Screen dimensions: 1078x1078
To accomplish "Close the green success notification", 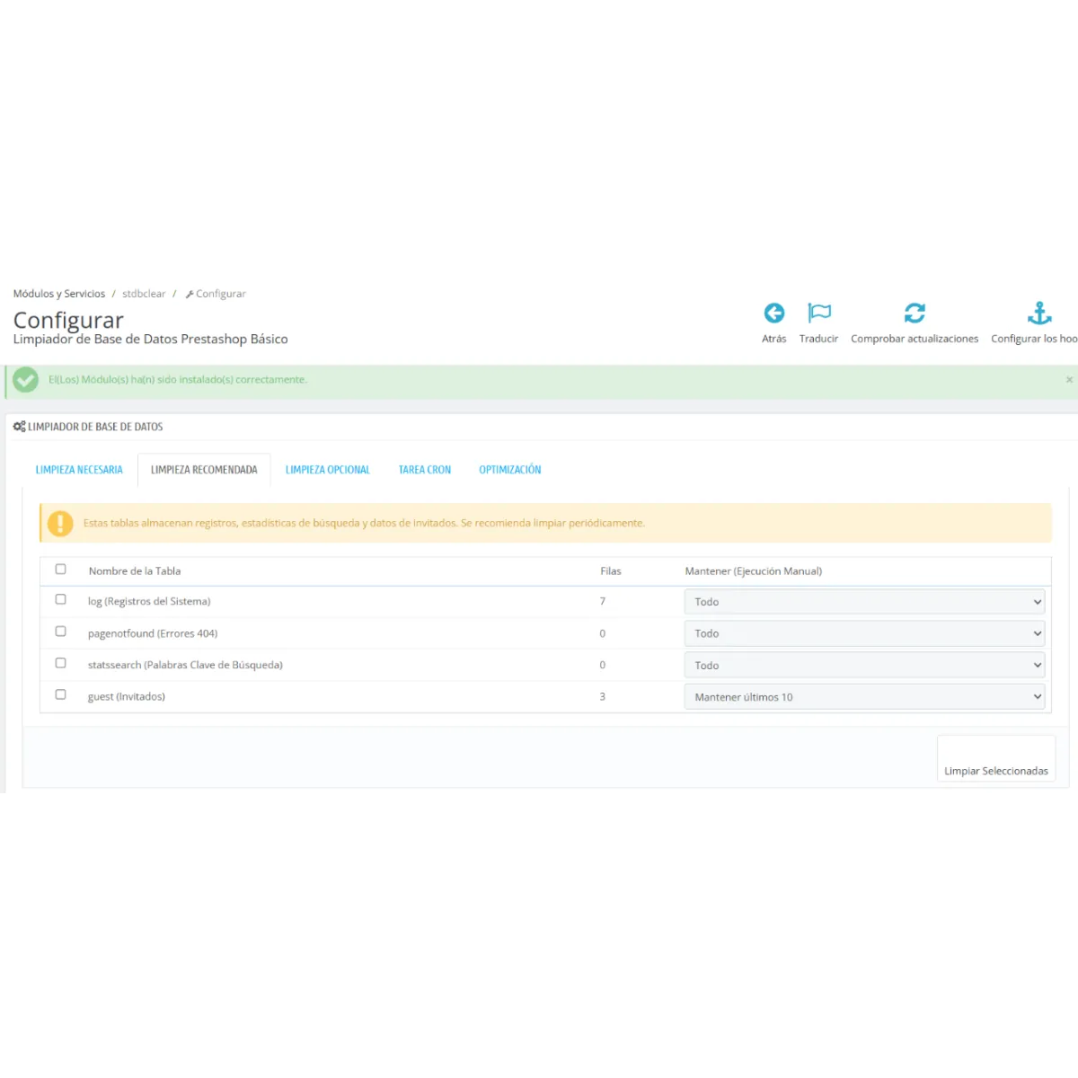I will click(1069, 380).
